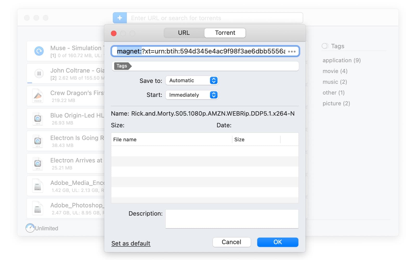Click the three-dots icon in magnet field
The width and height of the screenshot is (416, 260).
292,51
